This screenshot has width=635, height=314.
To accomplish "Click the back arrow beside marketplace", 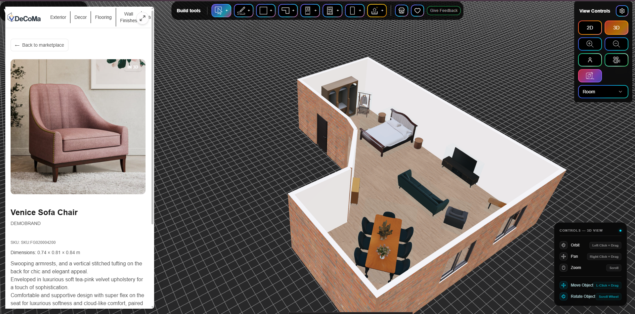I will pos(17,45).
